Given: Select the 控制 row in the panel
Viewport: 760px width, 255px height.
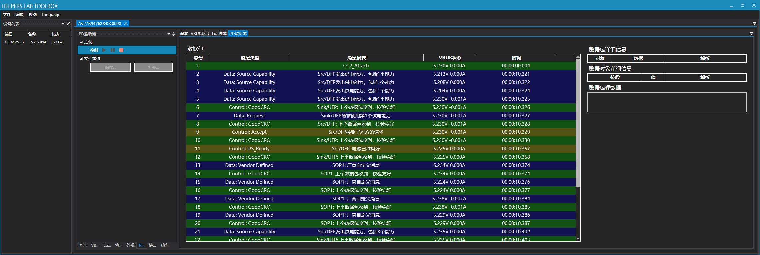Looking at the screenshot, I should tap(127, 50).
